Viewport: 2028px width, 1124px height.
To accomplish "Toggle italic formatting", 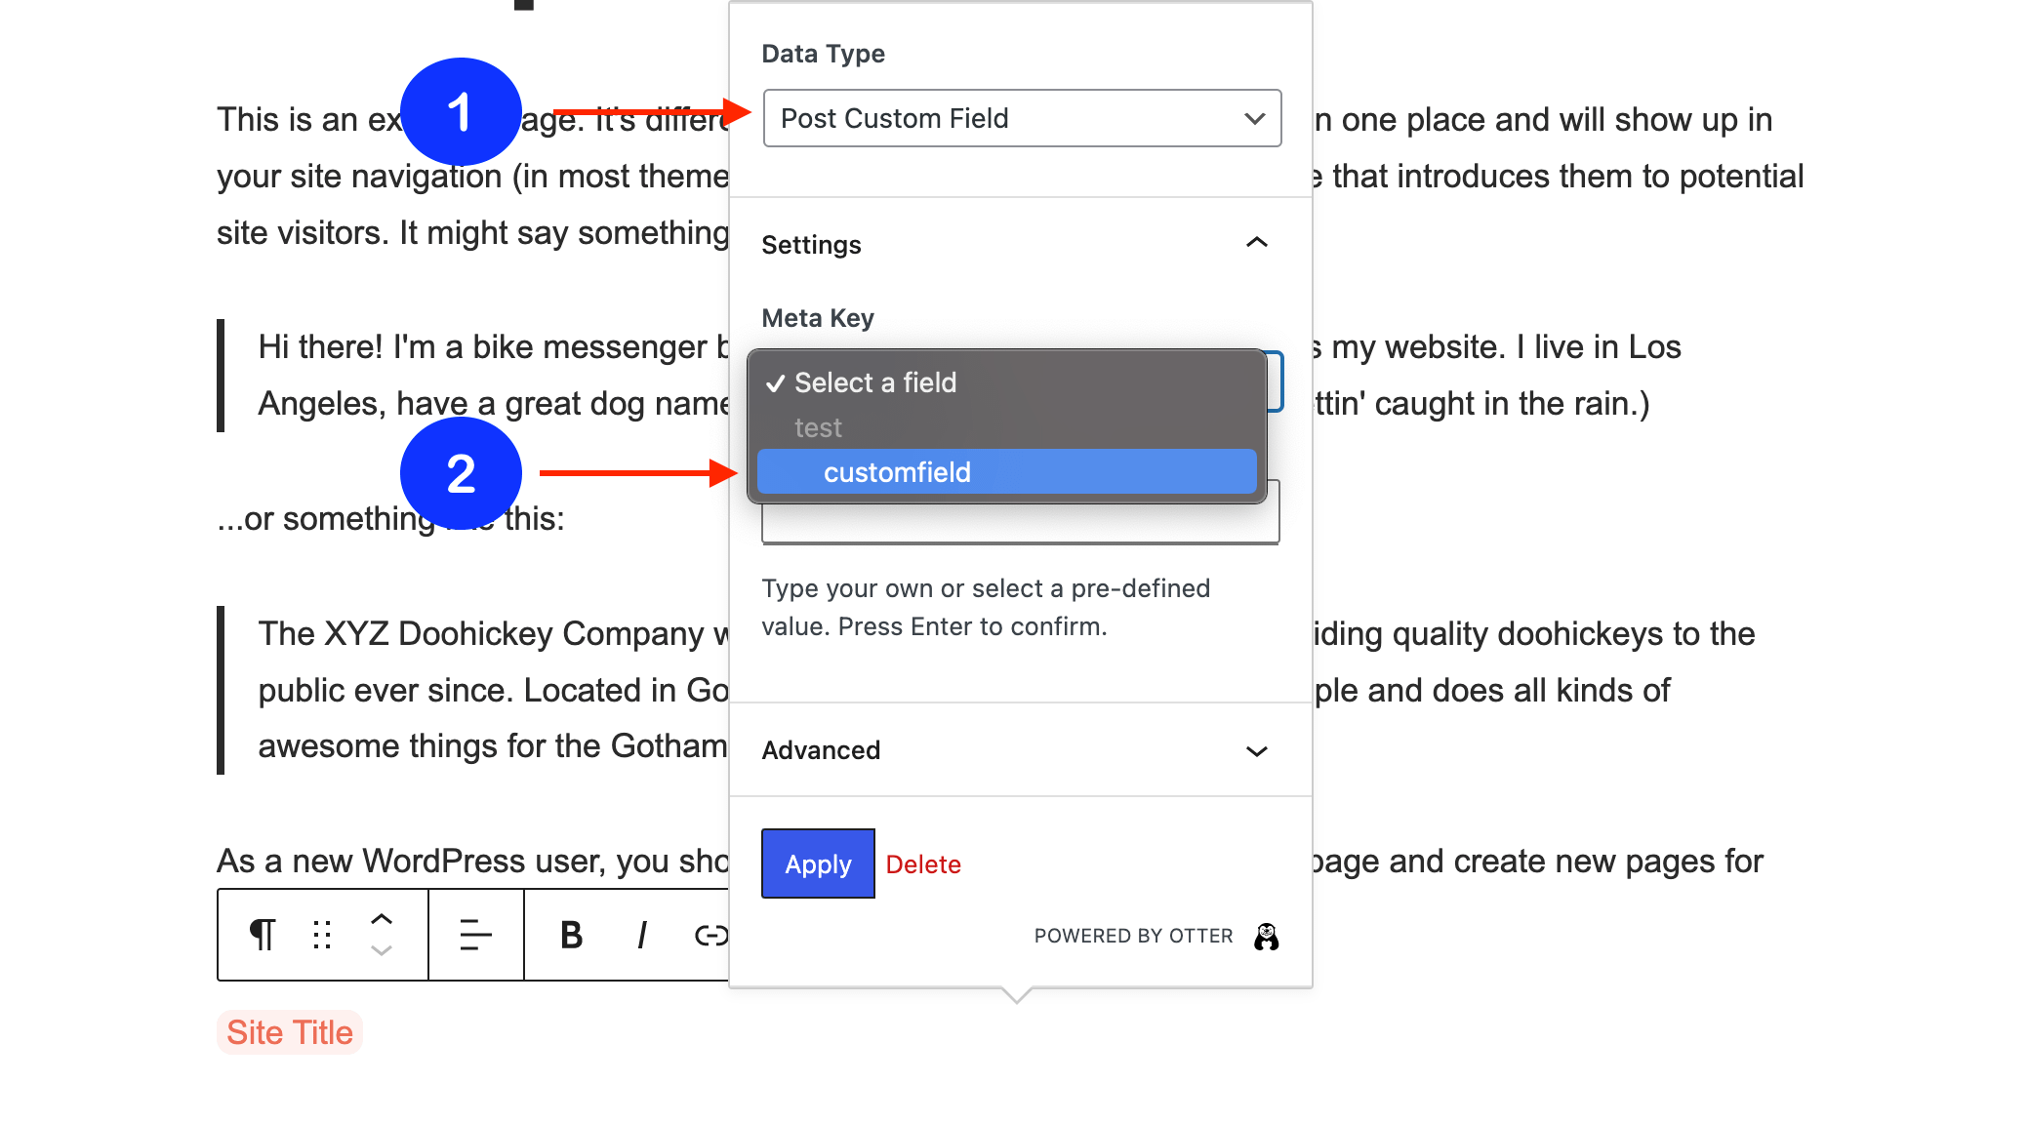I will (641, 935).
